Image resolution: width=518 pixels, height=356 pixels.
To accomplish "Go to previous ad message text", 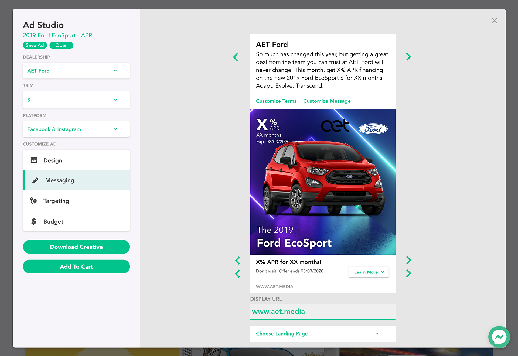I will 236,57.
